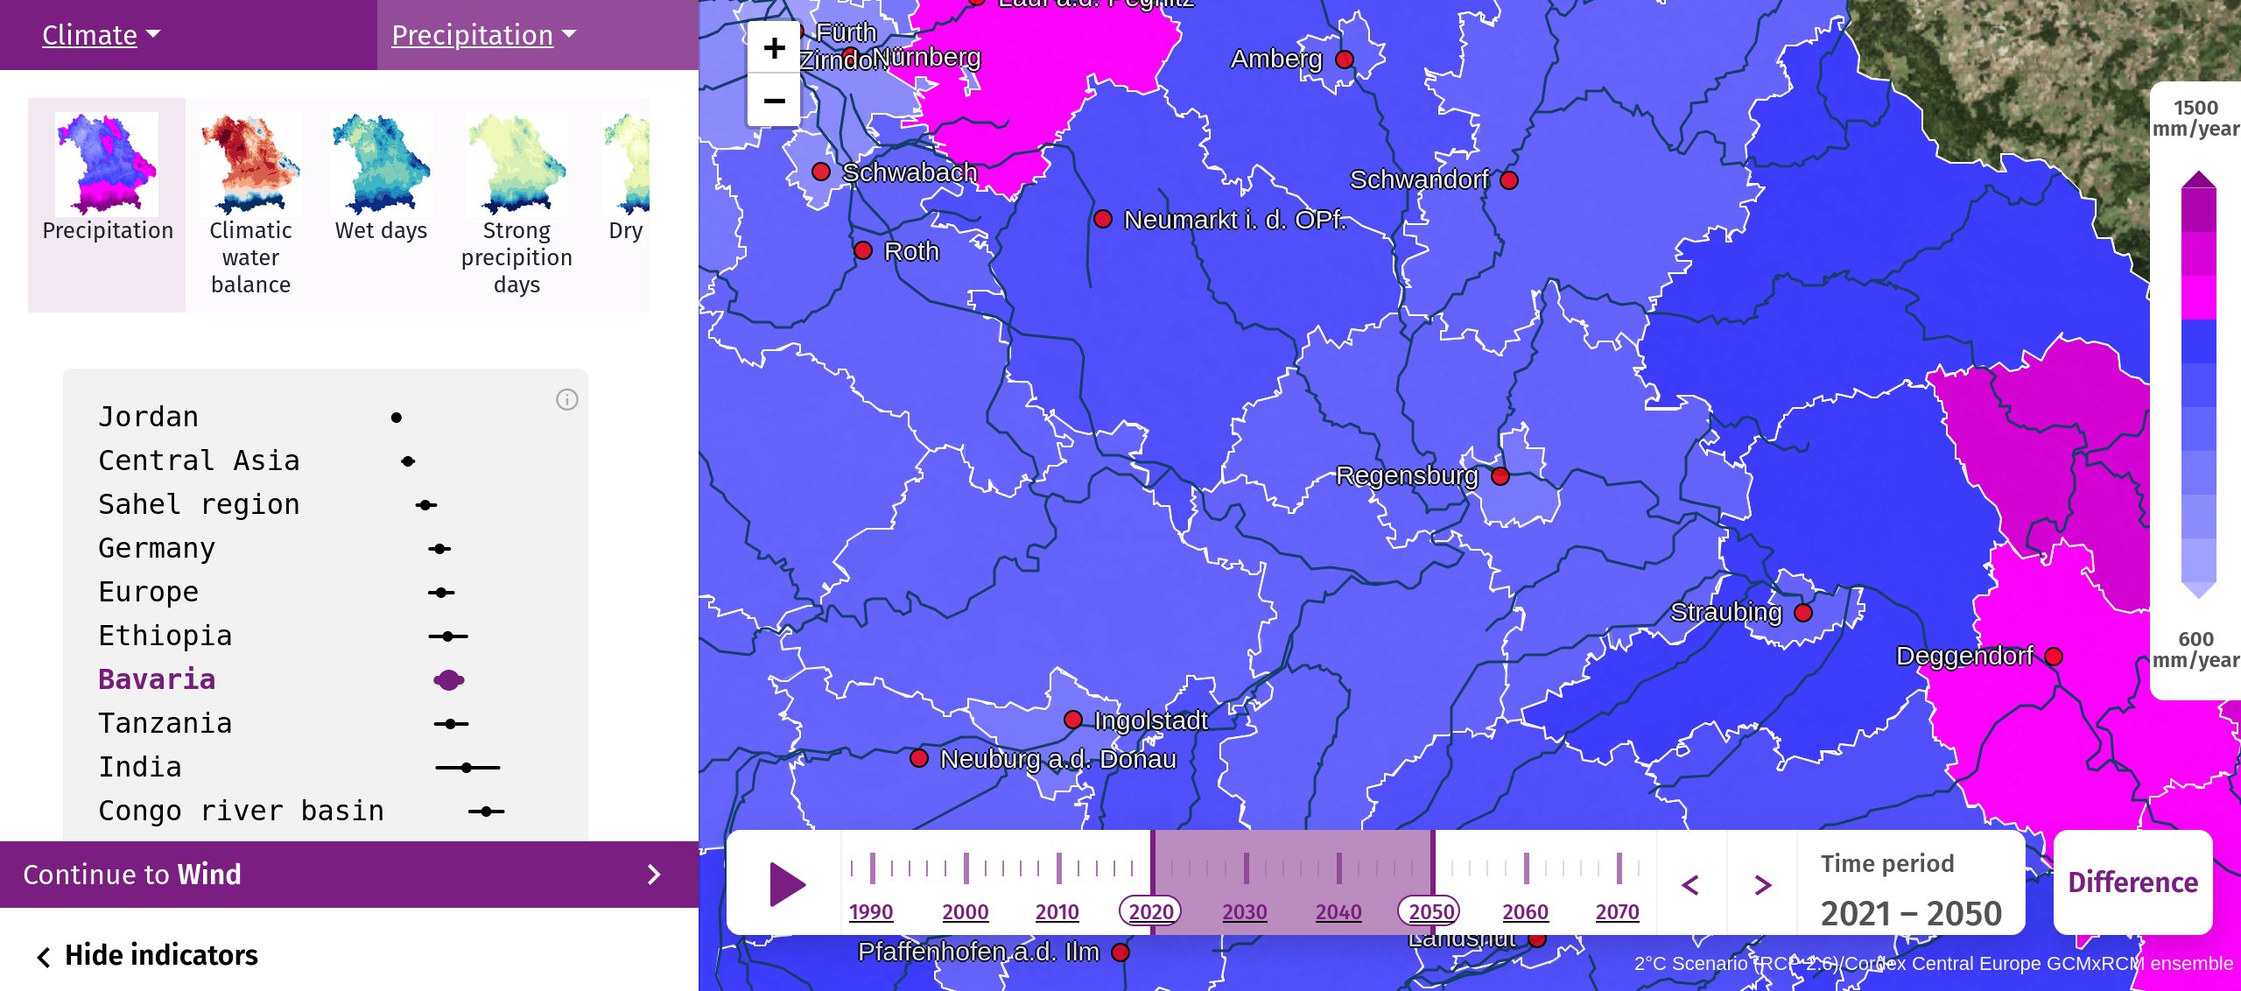
Task: Select the Deggendorf city marker
Action: (x=2054, y=657)
